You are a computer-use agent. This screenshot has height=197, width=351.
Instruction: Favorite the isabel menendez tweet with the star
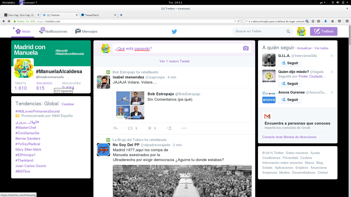pyautogui.click(x=150, y=128)
